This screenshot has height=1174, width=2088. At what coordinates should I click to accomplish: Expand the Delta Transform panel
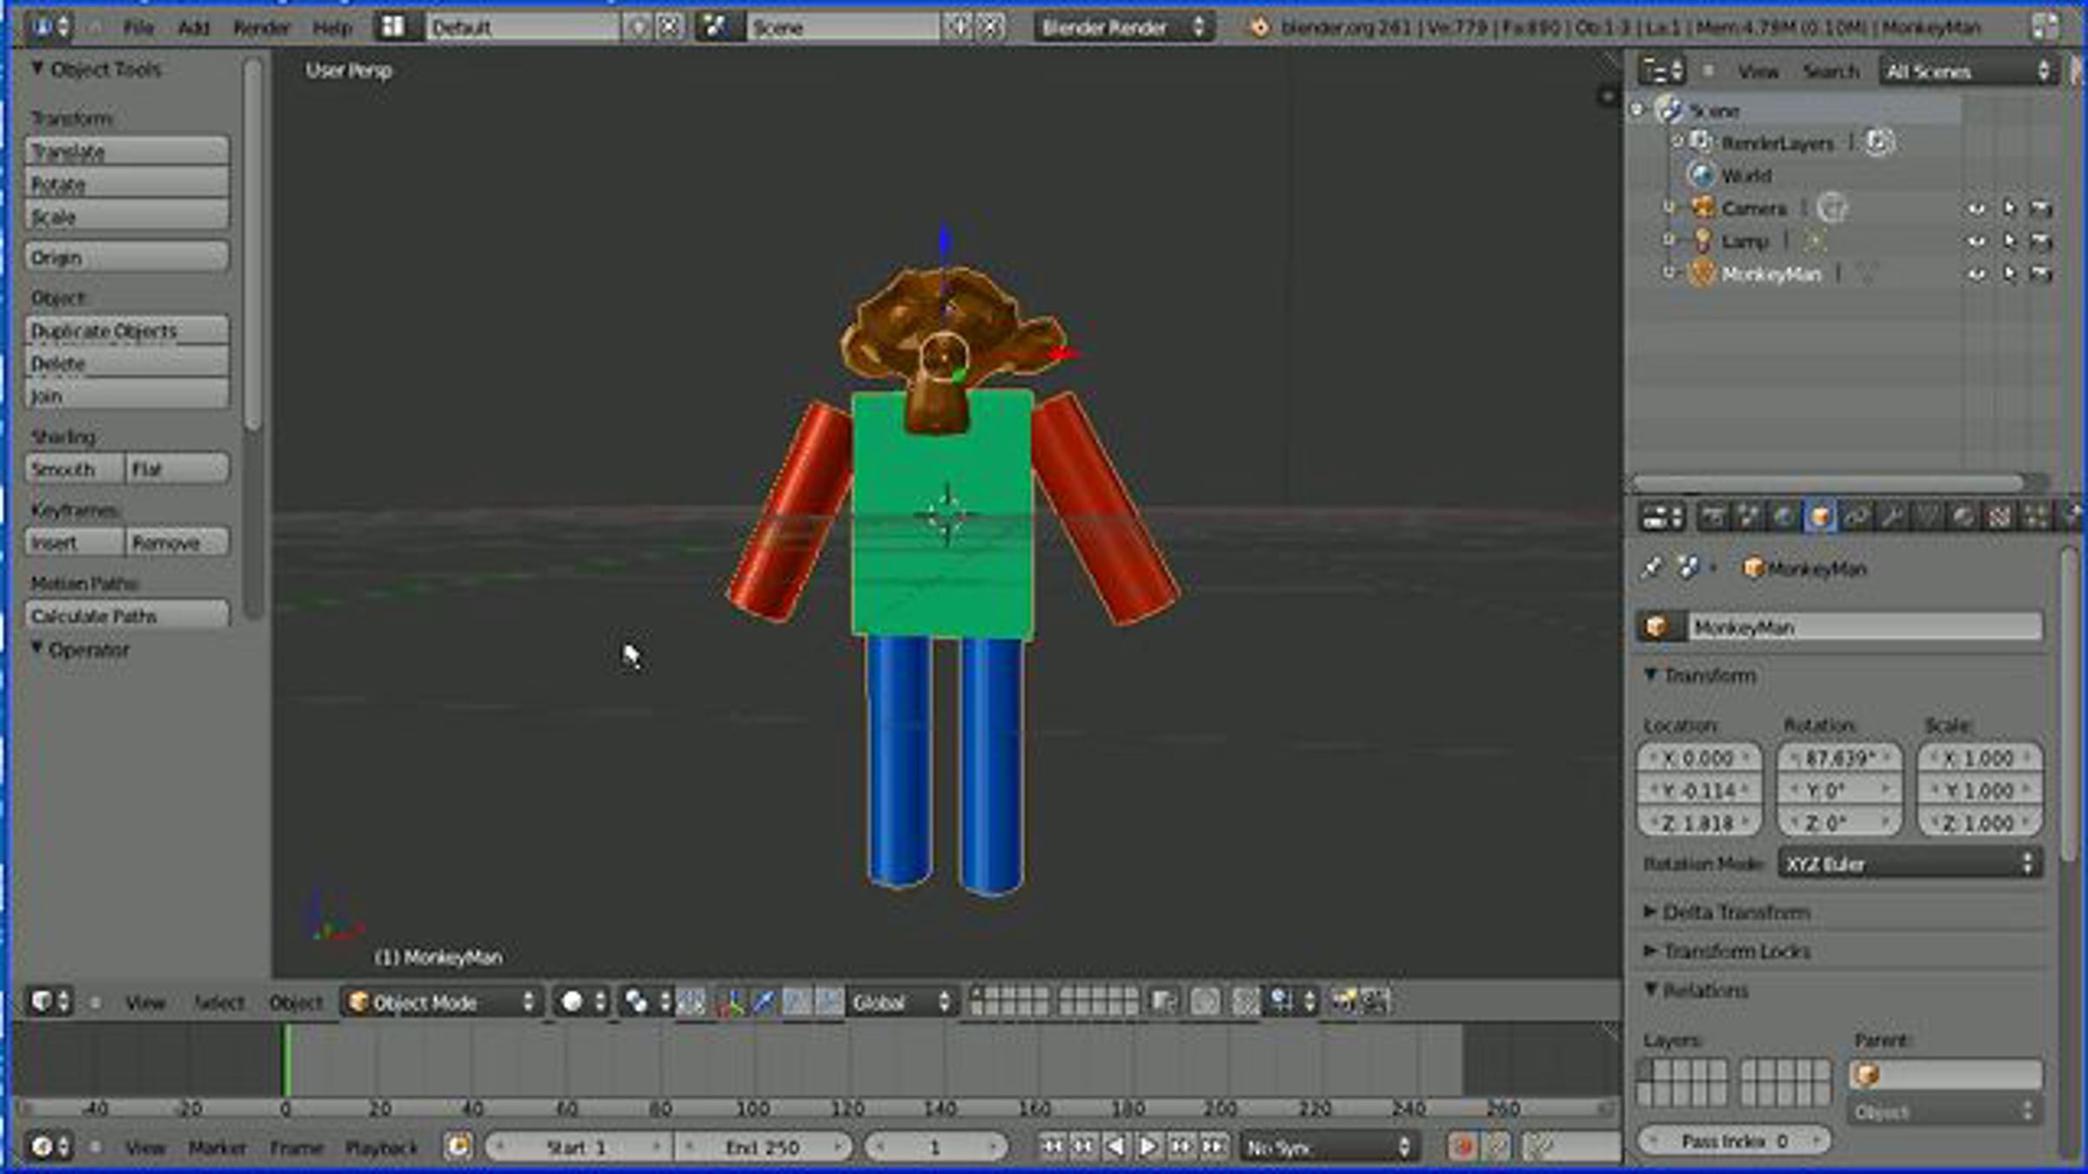click(x=1735, y=912)
